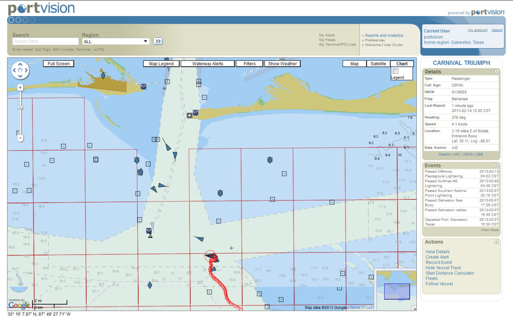The image size is (513, 321).
Task: Pan the map up with arrow control
Action: pyautogui.click(x=20, y=65)
